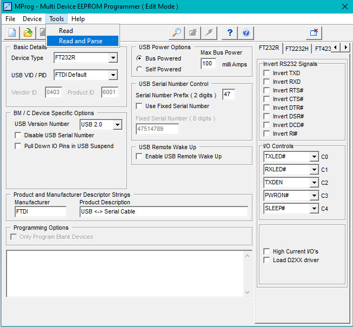Enable USB Remote Wake Up checkbox
The width and height of the screenshot is (353, 327).
139,156
